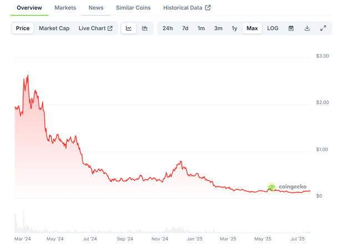Select the Price view toggle
342x251 pixels.
[x=23, y=28]
